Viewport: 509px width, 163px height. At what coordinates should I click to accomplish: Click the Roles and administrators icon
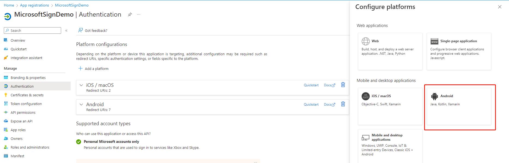6,147
